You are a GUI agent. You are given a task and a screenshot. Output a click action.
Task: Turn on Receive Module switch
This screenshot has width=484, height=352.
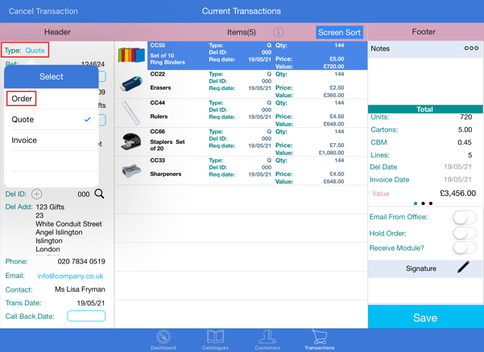click(x=464, y=248)
